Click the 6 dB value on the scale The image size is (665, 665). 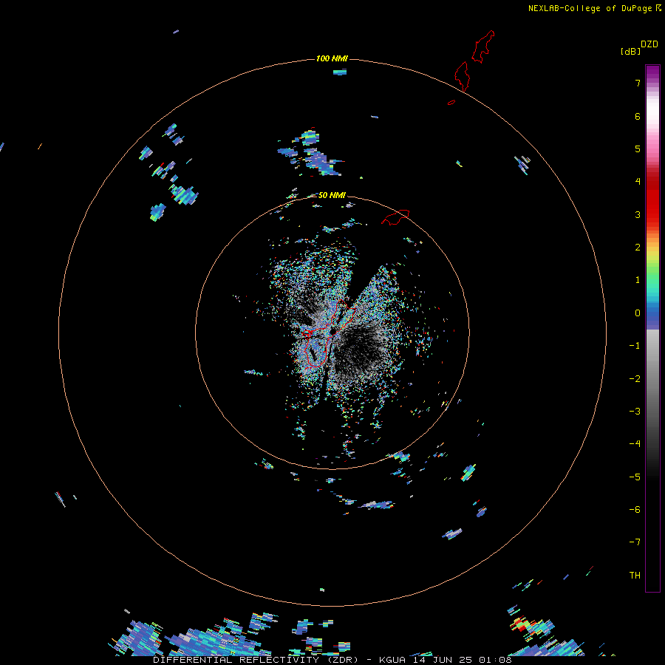click(x=638, y=116)
